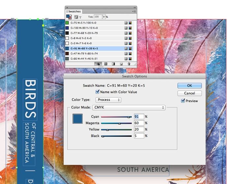The image size is (247, 184).
Task: Click Show Gradient Swatches button in panel footer
Action: click(x=113, y=64)
